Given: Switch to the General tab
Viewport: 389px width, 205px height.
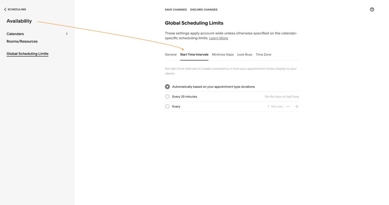Looking at the screenshot, I should [x=171, y=55].
